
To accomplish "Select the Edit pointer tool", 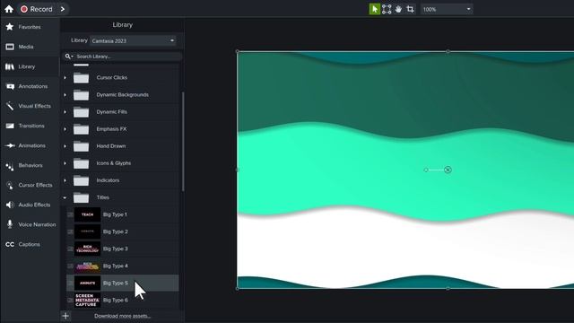I will (374, 9).
